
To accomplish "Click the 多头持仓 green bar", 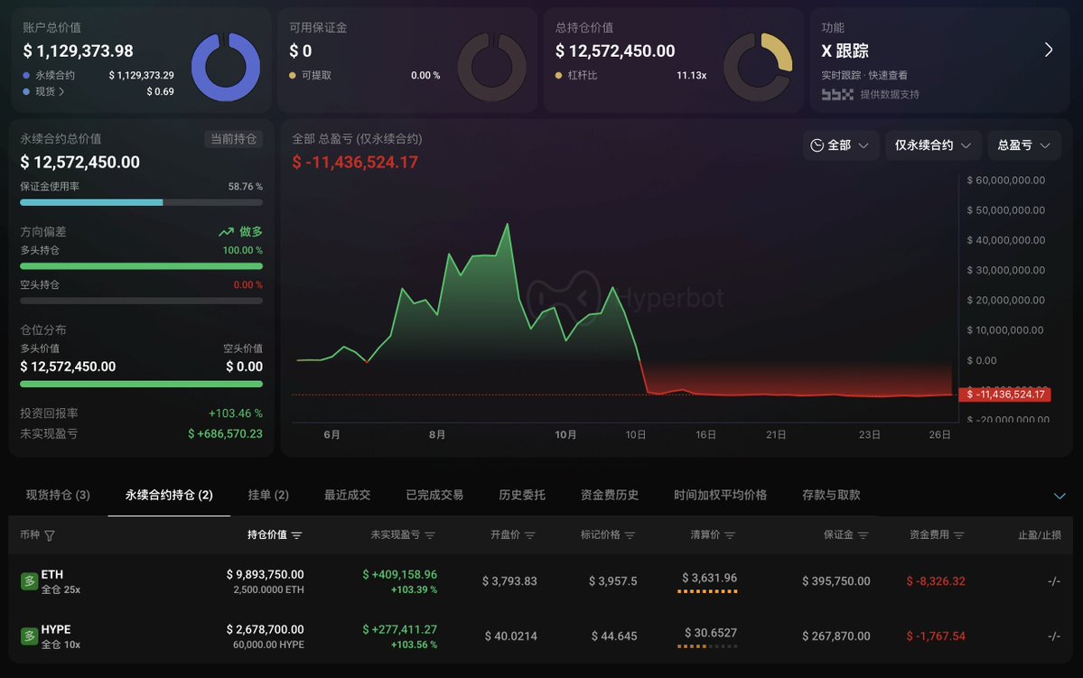I will 142,265.
